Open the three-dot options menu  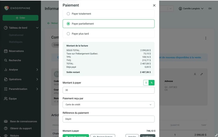point(206,38)
